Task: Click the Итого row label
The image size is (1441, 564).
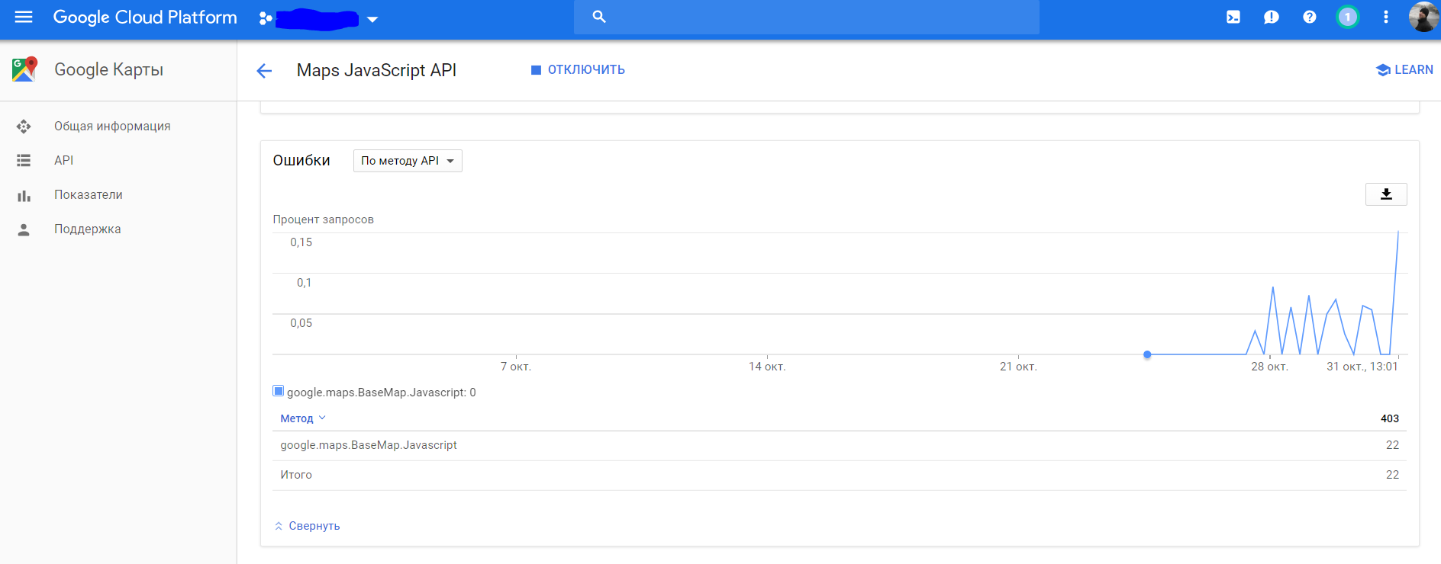Action: 296,475
